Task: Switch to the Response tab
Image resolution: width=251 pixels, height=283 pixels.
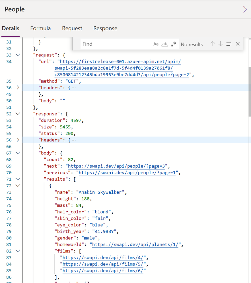Action: [x=105, y=28]
